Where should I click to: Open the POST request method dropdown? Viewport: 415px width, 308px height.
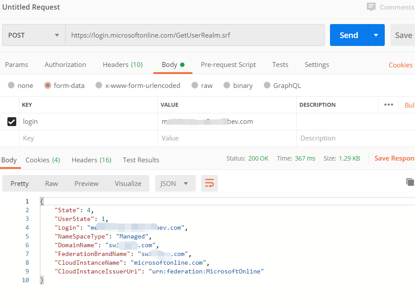coord(33,35)
